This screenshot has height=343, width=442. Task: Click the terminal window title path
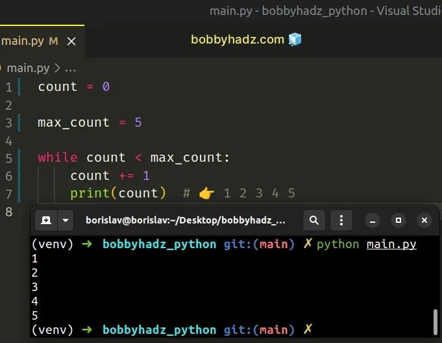(x=186, y=220)
